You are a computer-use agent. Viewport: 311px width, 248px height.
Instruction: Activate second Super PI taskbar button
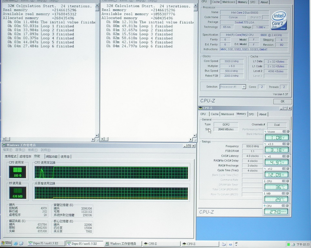point(84,243)
